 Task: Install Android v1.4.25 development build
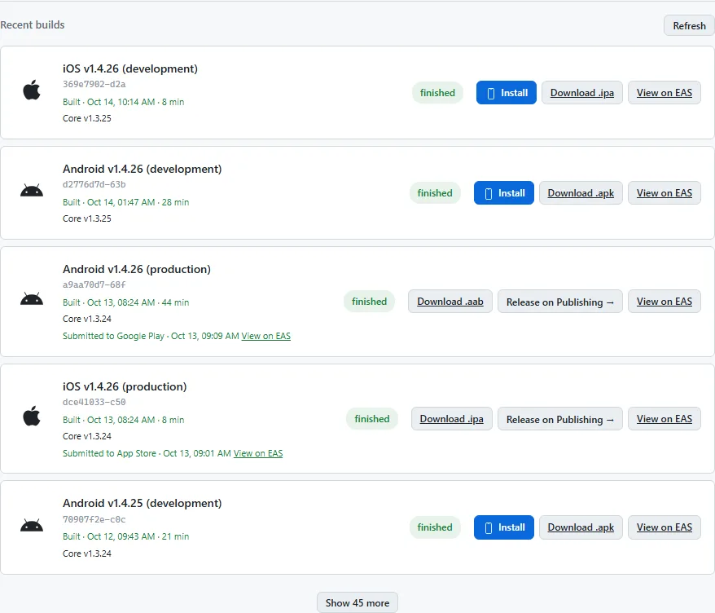[x=503, y=527]
